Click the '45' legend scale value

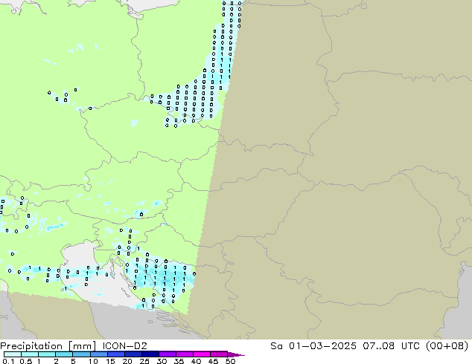[213, 361]
